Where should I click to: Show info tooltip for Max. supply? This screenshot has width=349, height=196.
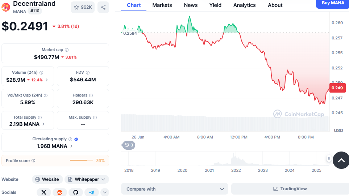click(x=95, y=118)
